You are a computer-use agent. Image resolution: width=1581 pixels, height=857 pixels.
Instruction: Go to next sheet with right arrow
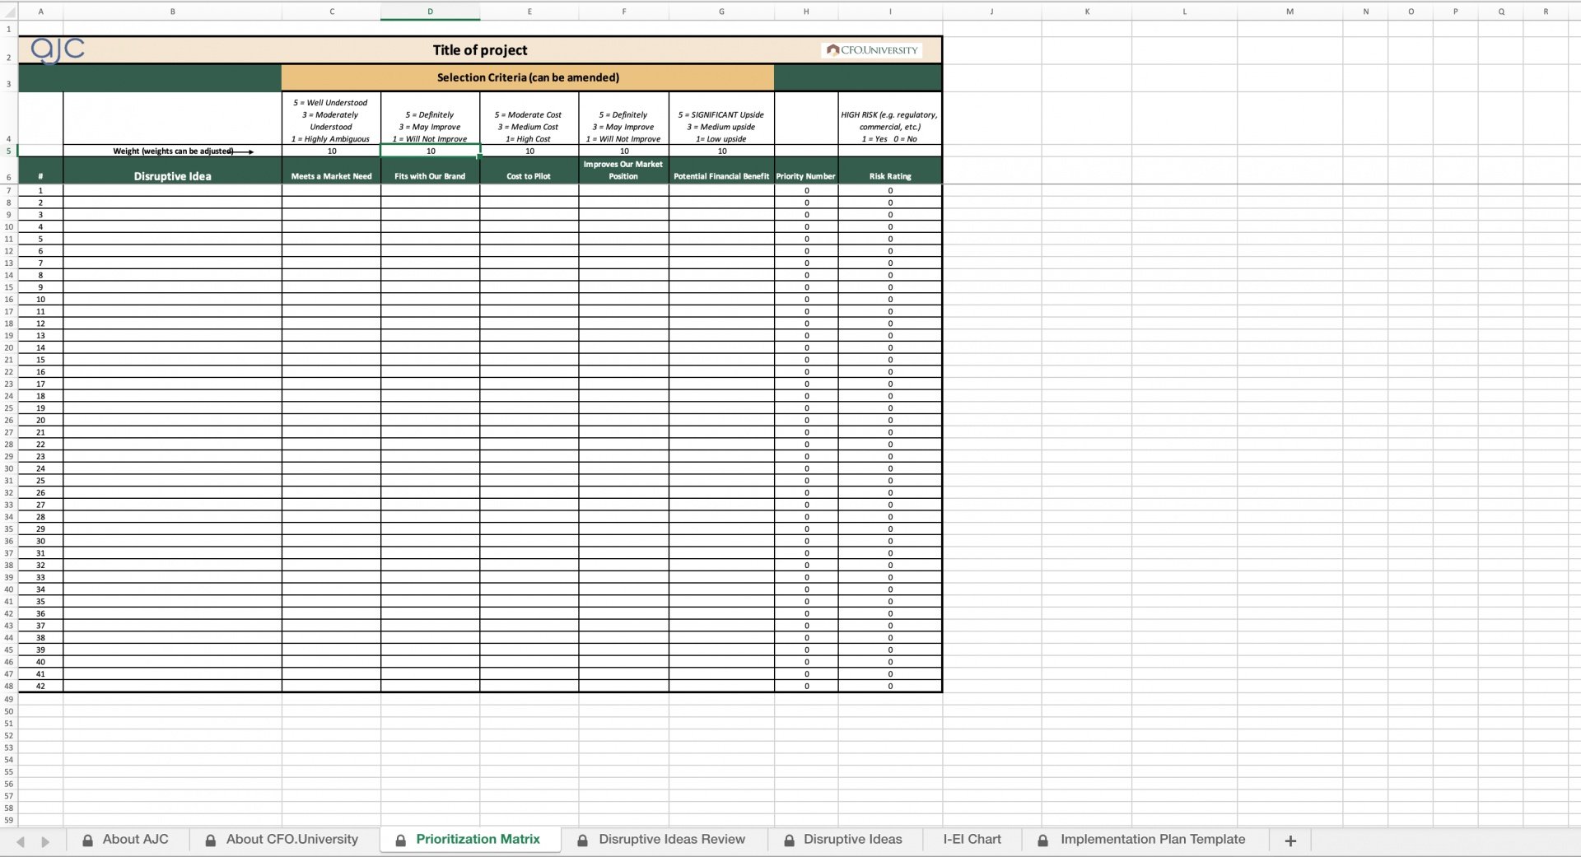(45, 841)
